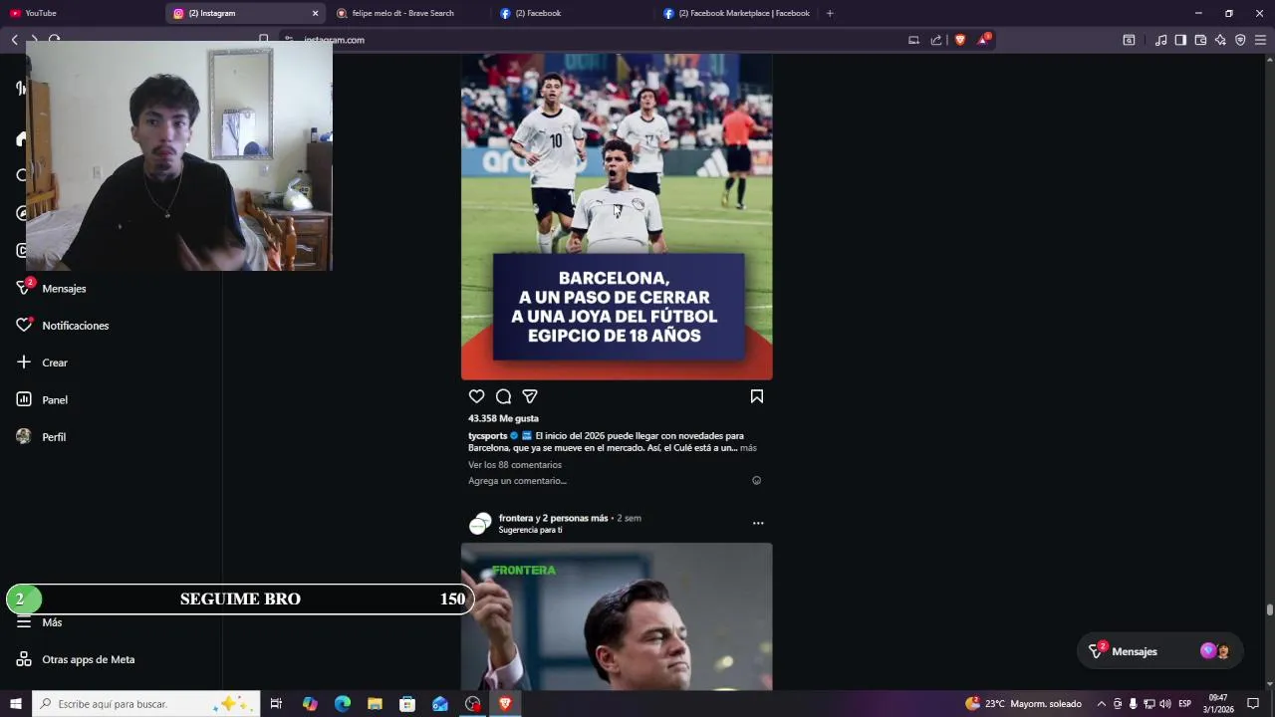Click the Windows search box
The height and width of the screenshot is (717, 1275).
click(x=146, y=704)
